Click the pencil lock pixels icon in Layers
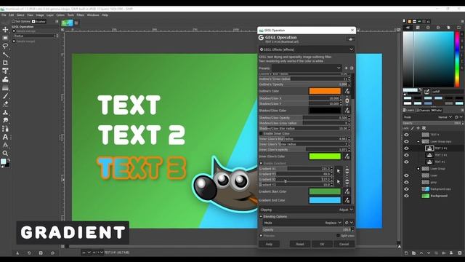The width and height of the screenshot is (465, 262). (413, 128)
